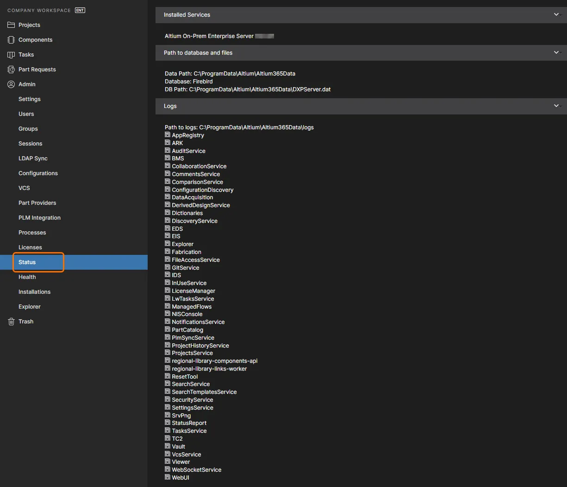Open the LwTasksService log link

(193, 299)
